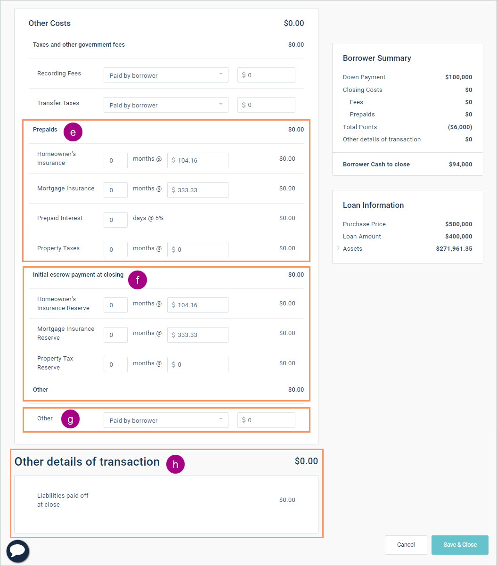The image size is (497, 566).
Task: Select Other details of transaction summary label
Action: point(382,139)
